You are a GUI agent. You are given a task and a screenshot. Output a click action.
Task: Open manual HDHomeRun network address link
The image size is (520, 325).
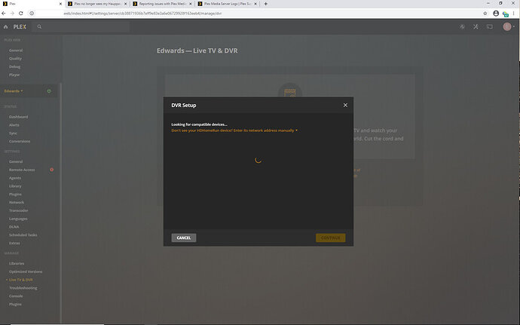coord(234,130)
